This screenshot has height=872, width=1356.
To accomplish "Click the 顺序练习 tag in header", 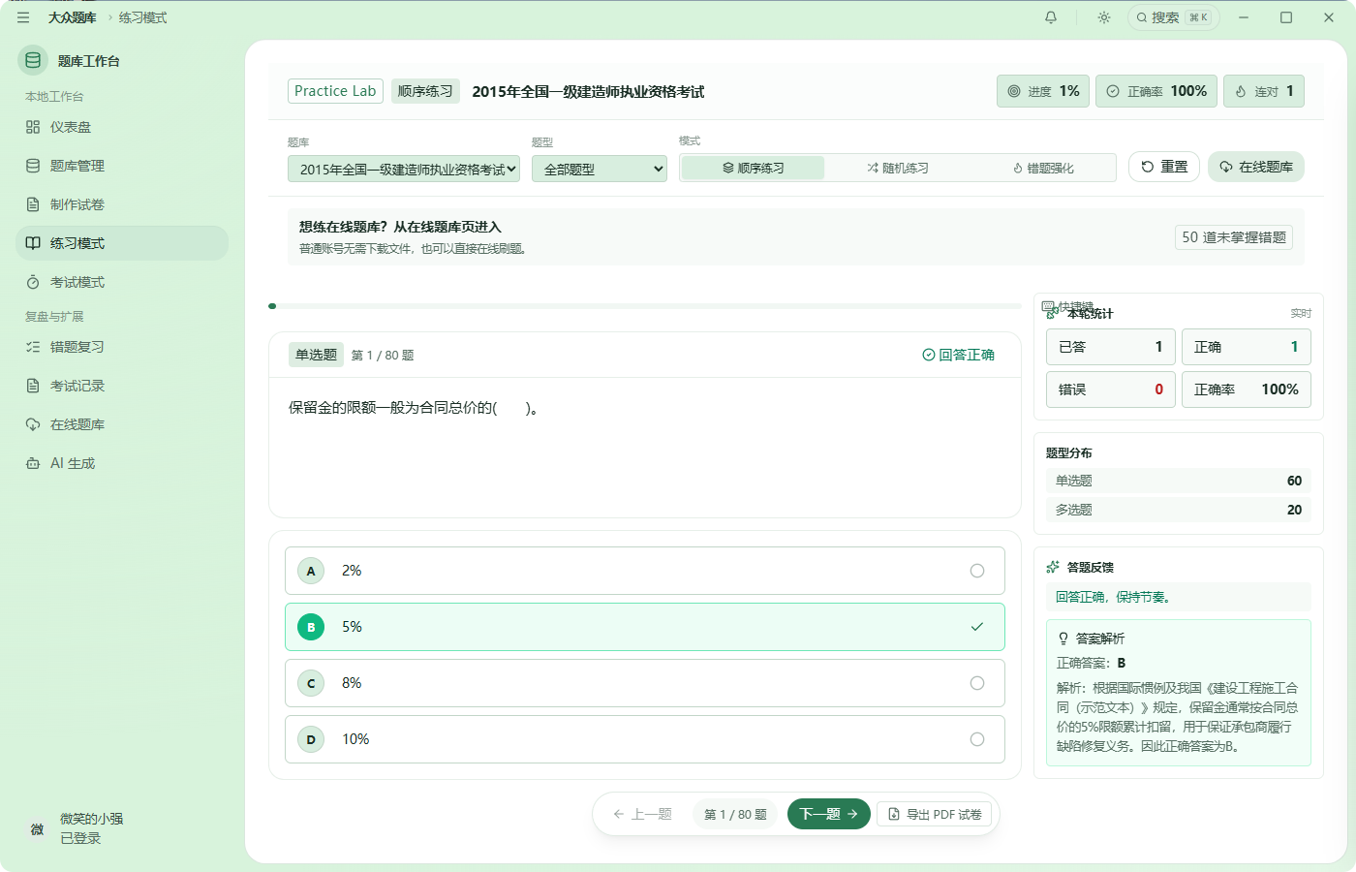I will (x=425, y=91).
